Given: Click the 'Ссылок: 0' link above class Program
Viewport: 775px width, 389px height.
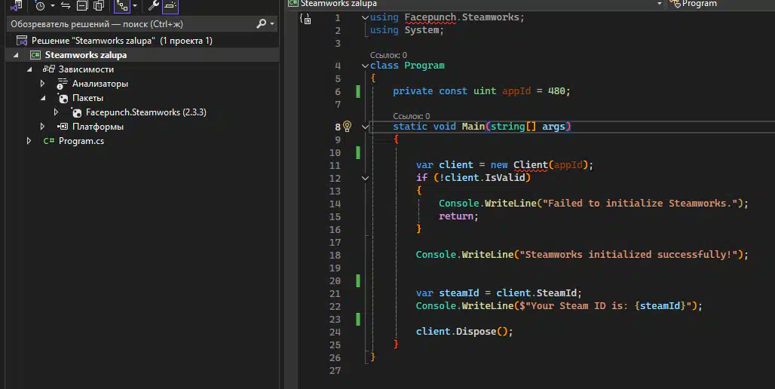Looking at the screenshot, I should [388, 55].
